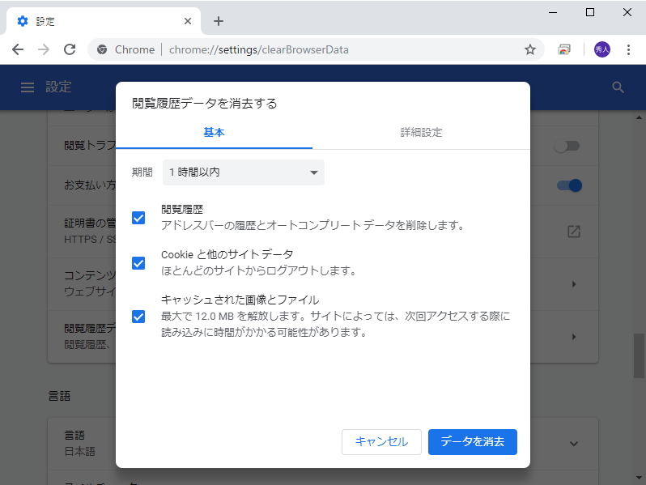Close the Chrome window

[627, 13]
